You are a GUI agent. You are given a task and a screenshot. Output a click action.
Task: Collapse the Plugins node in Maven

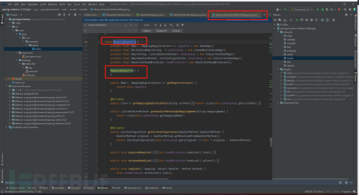[278, 69]
